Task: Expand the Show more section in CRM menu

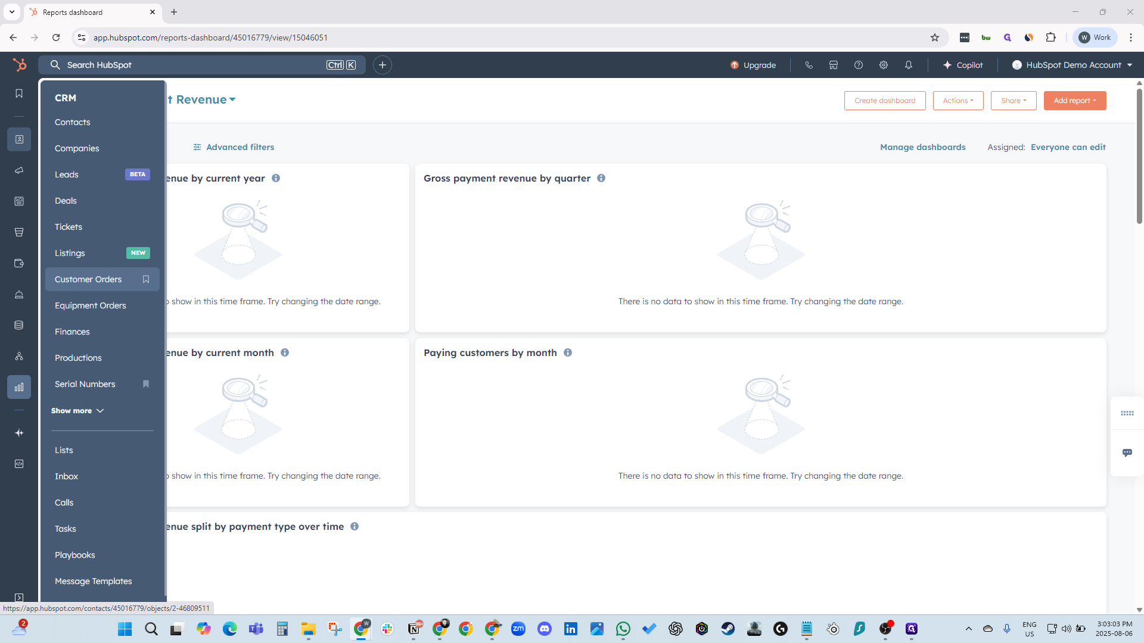Action: [x=77, y=410]
